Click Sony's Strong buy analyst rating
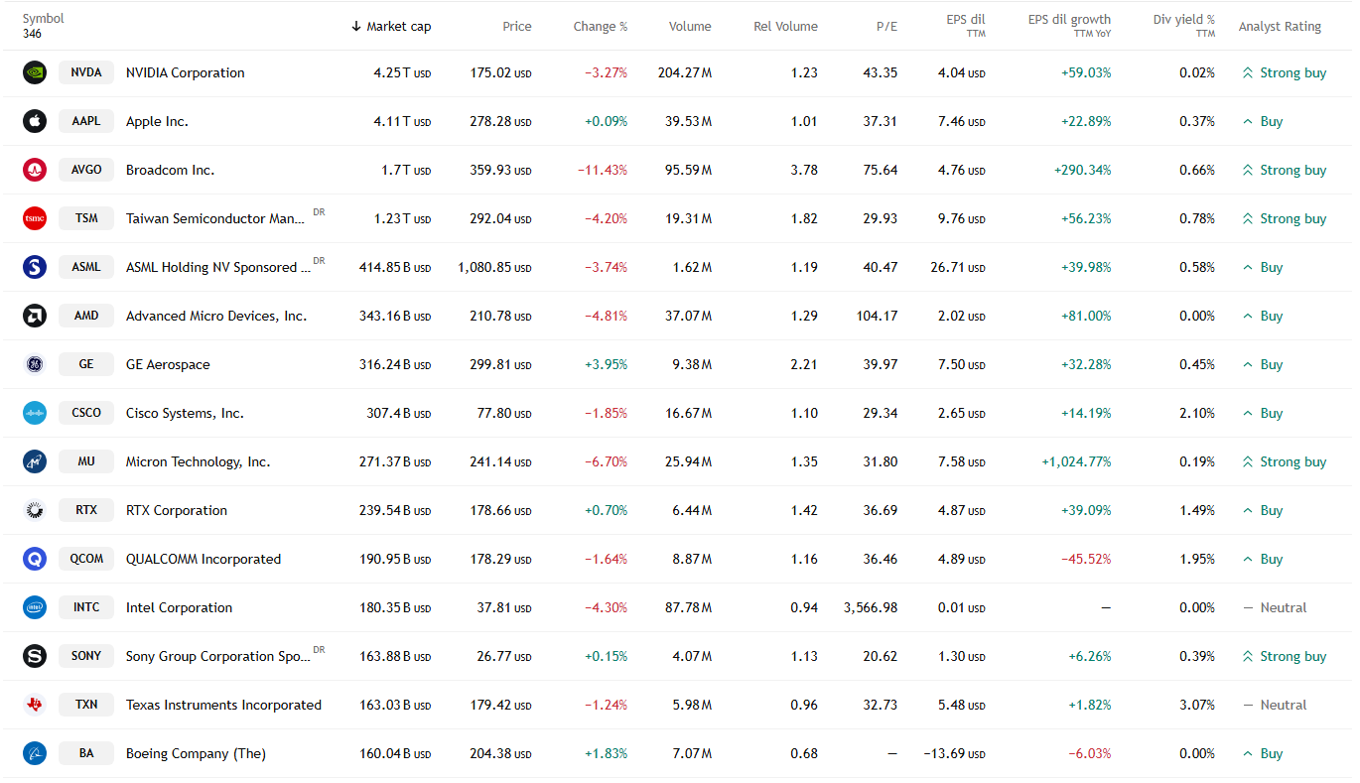Image resolution: width=1360 pixels, height=783 pixels. click(1285, 656)
